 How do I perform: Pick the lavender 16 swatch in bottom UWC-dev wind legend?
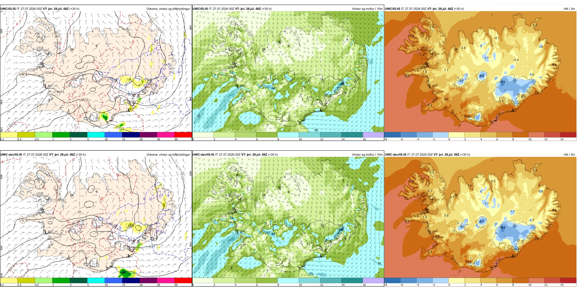pyautogui.click(x=373, y=280)
